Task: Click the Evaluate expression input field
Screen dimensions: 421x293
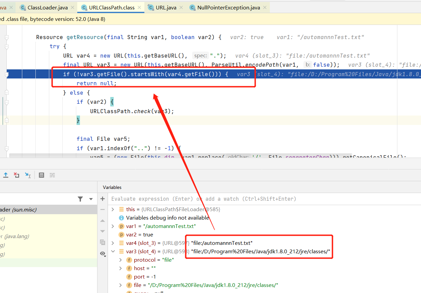Action: (x=264, y=199)
